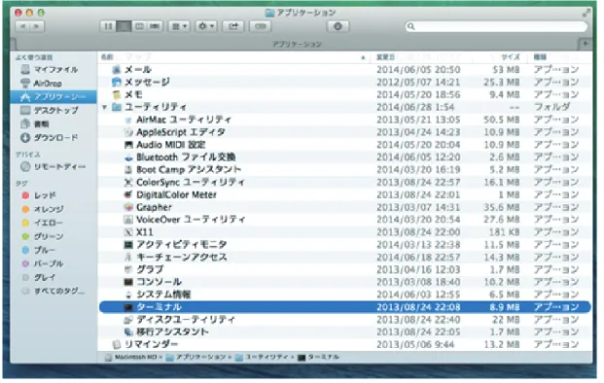This screenshot has width=604, height=383.
Task: Go back with the left arrow button
Action: (22, 26)
